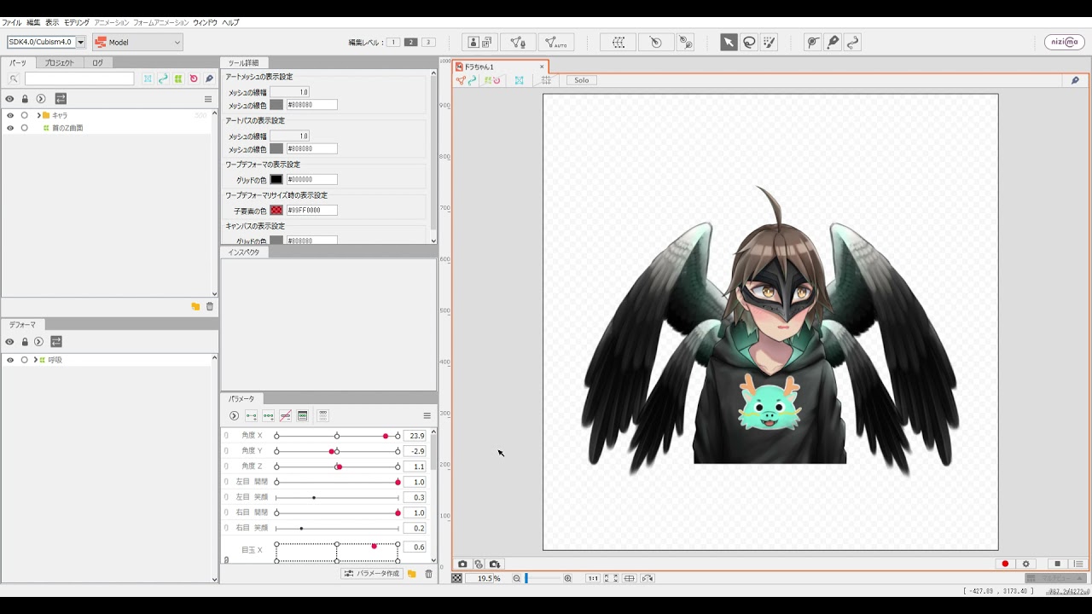
Task: Take canvas snapshot with camera icon
Action: click(462, 564)
